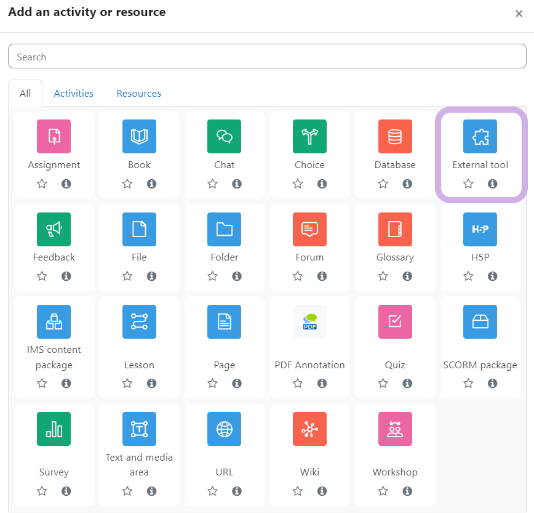Mark Database as a starred activity
Image resolution: width=534 pixels, height=513 pixels.
(383, 184)
